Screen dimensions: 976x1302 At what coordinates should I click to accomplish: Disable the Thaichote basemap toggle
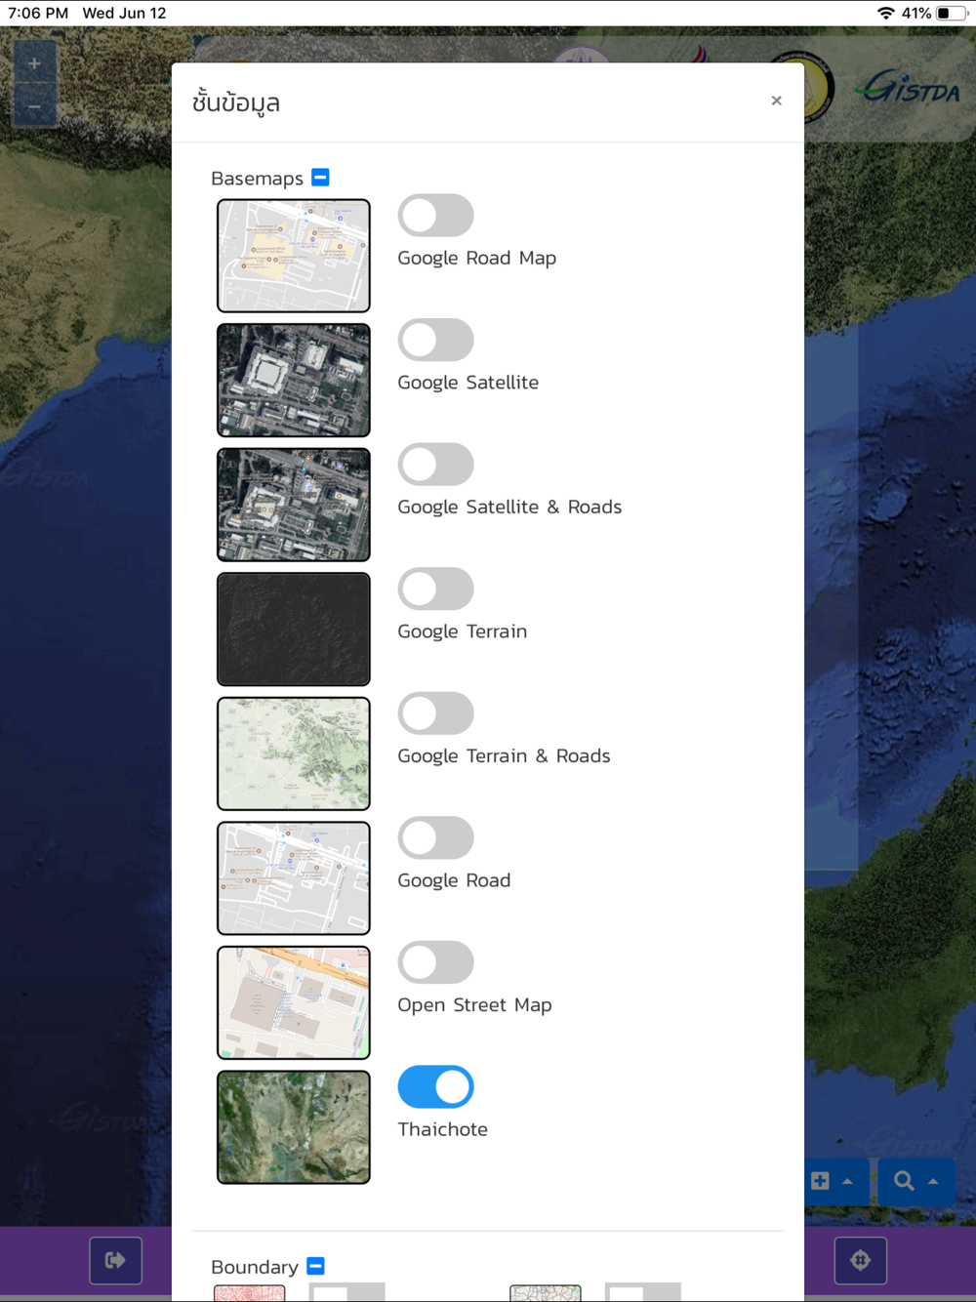[x=435, y=1086]
